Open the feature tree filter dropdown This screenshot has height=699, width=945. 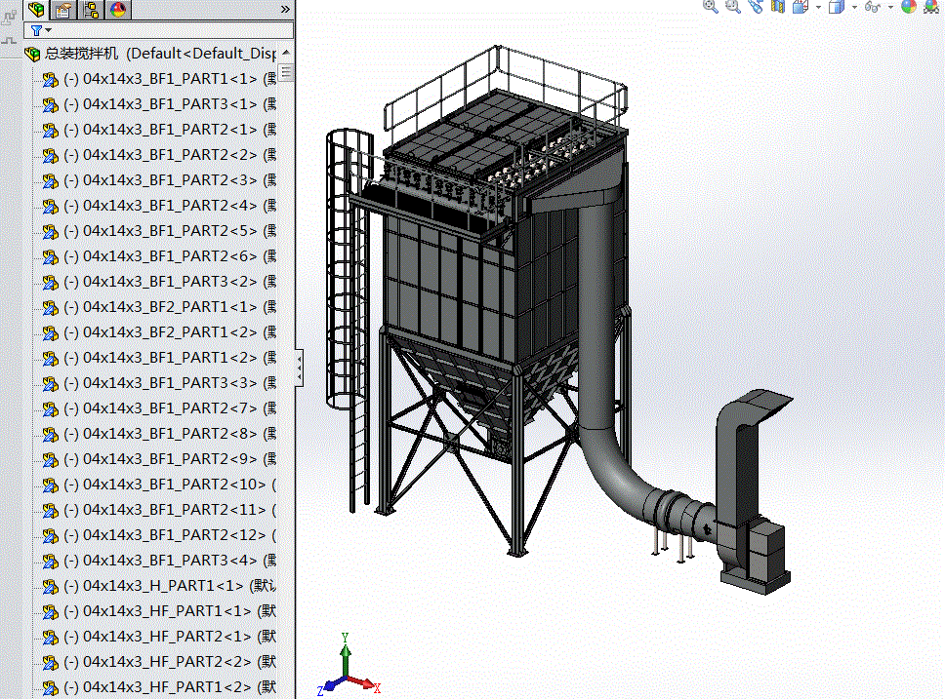coord(40,31)
